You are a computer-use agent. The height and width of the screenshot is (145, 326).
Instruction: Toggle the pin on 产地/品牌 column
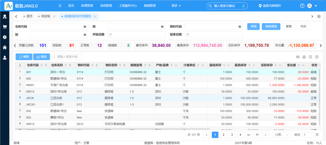176,65
